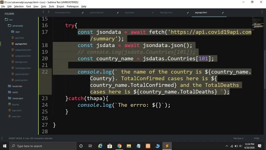Change Tab Size in status bar
Viewport: 266px width, 150px height.
pyautogui.click(x=238, y=138)
